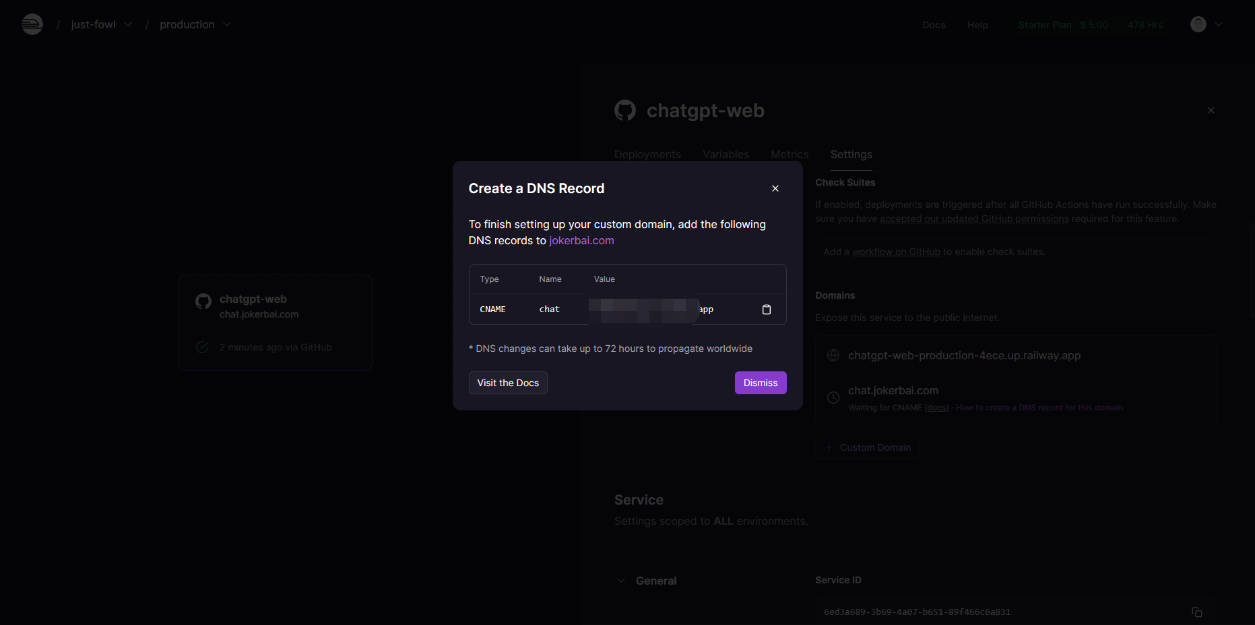
Task: Click the DNS Value column header
Action: (x=604, y=279)
